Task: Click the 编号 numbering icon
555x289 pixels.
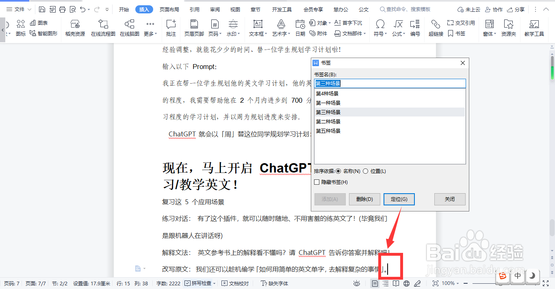Action: click(415, 28)
